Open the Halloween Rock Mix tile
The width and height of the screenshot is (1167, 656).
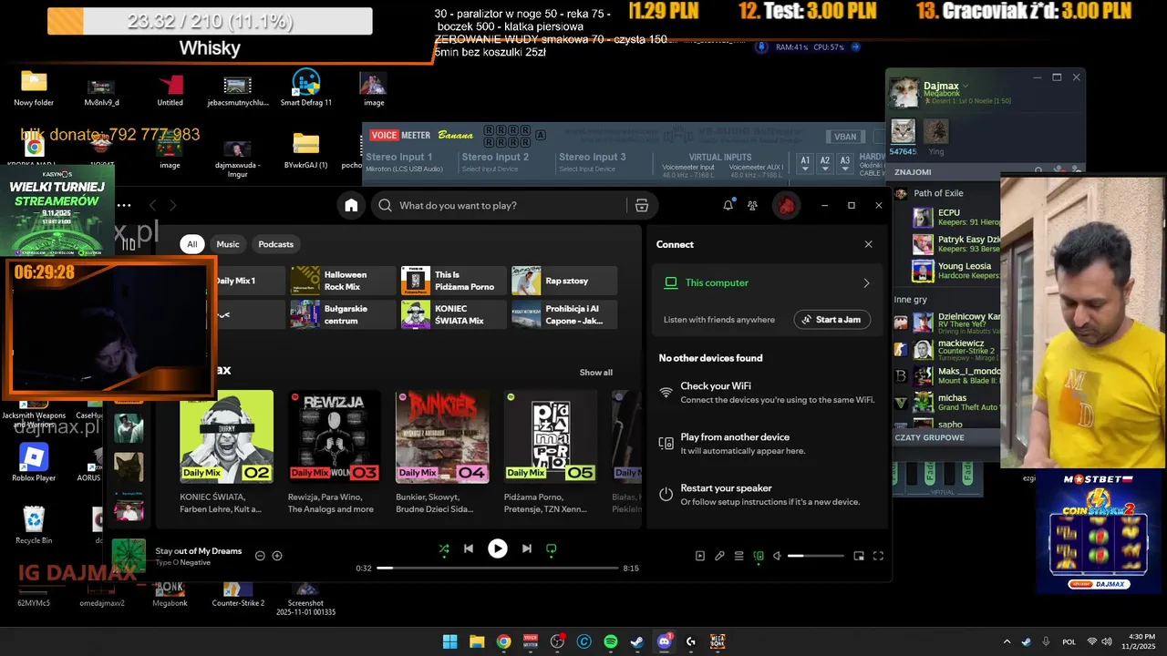point(343,281)
